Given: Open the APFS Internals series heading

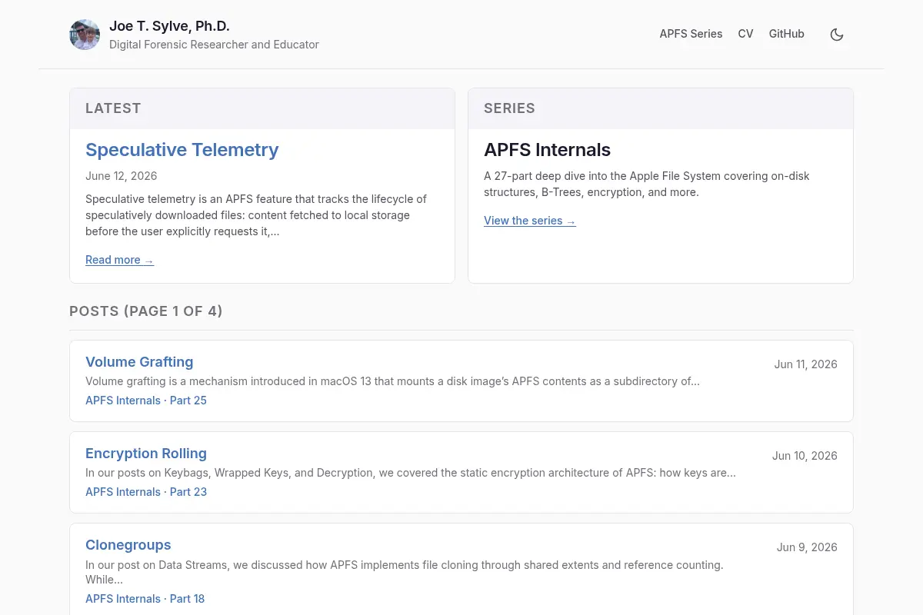Looking at the screenshot, I should tap(547, 150).
